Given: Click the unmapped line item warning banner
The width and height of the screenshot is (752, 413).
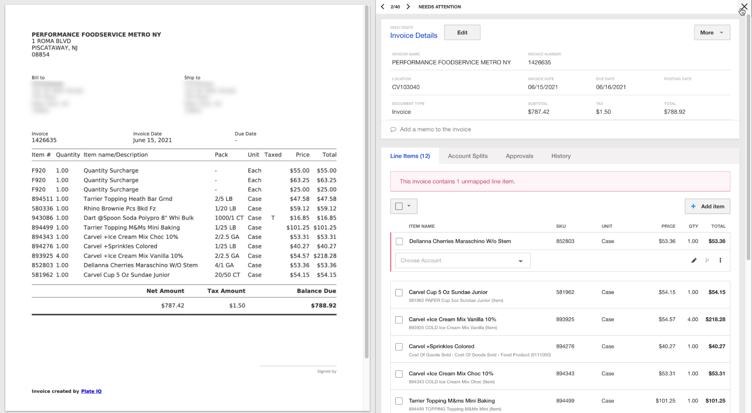Looking at the screenshot, I should coord(560,181).
